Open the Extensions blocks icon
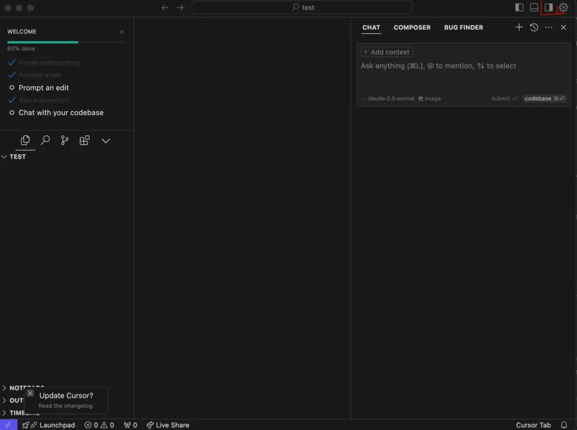This screenshot has width=577, height=430. (x=85, y=140)
